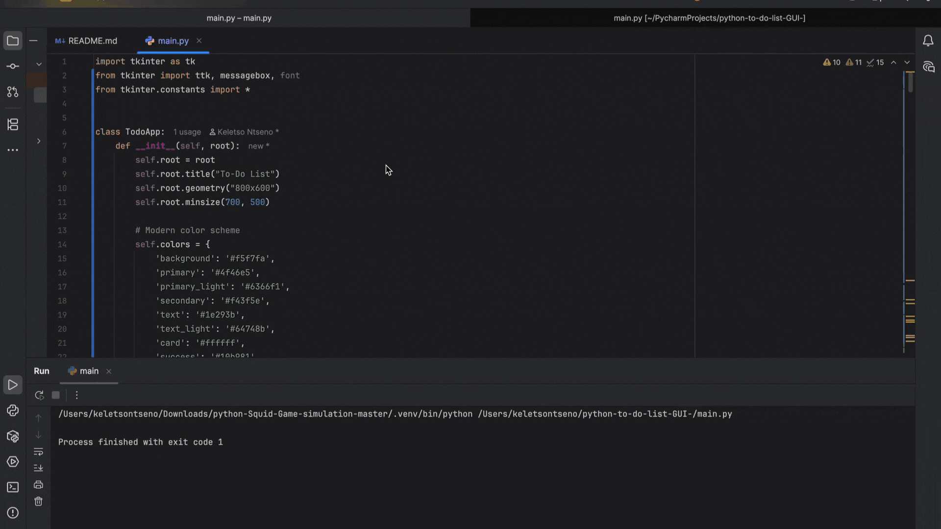The width and height of the screenshot is (941, 529).
Task: Click the editor vertical scrollbar thumb
Action: coord(911,82)
